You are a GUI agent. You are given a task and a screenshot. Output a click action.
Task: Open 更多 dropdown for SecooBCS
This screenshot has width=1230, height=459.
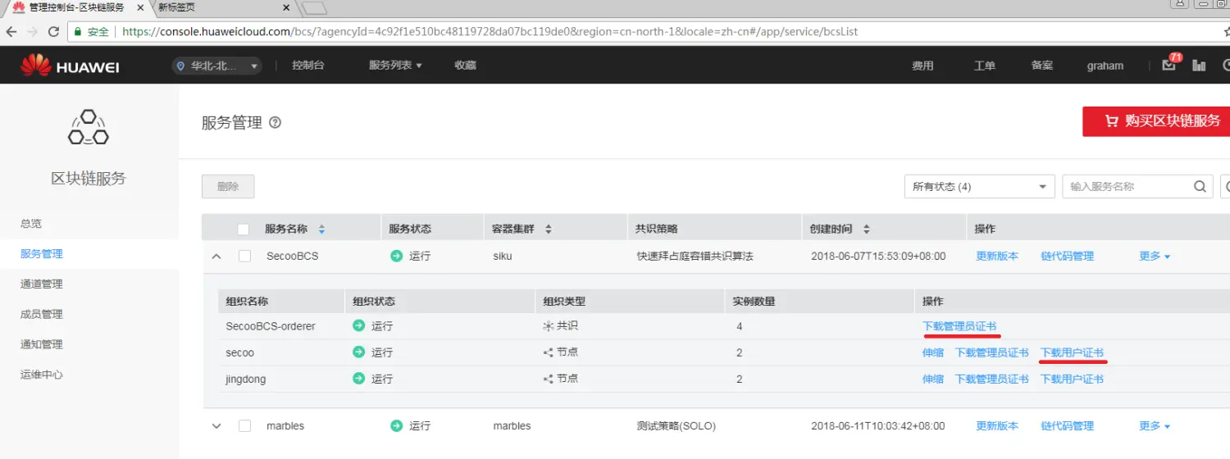point(1155,257)
